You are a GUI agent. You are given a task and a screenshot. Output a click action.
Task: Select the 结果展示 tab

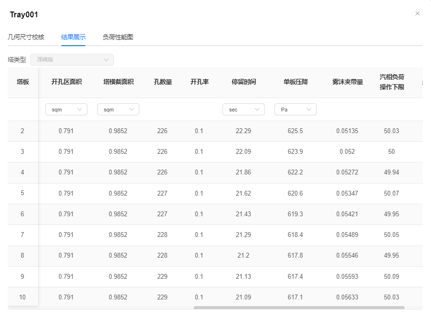(x=74, y=37)
